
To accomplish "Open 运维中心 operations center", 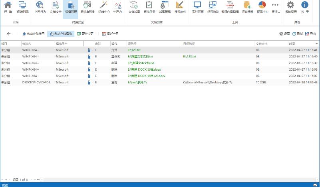I will coord(104,7).
